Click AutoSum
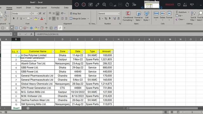 (181, 12)
